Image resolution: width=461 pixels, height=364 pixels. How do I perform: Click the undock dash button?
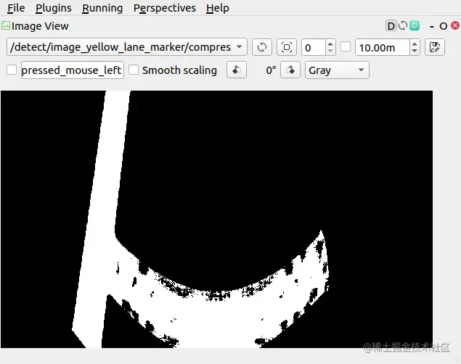point(432,26)
